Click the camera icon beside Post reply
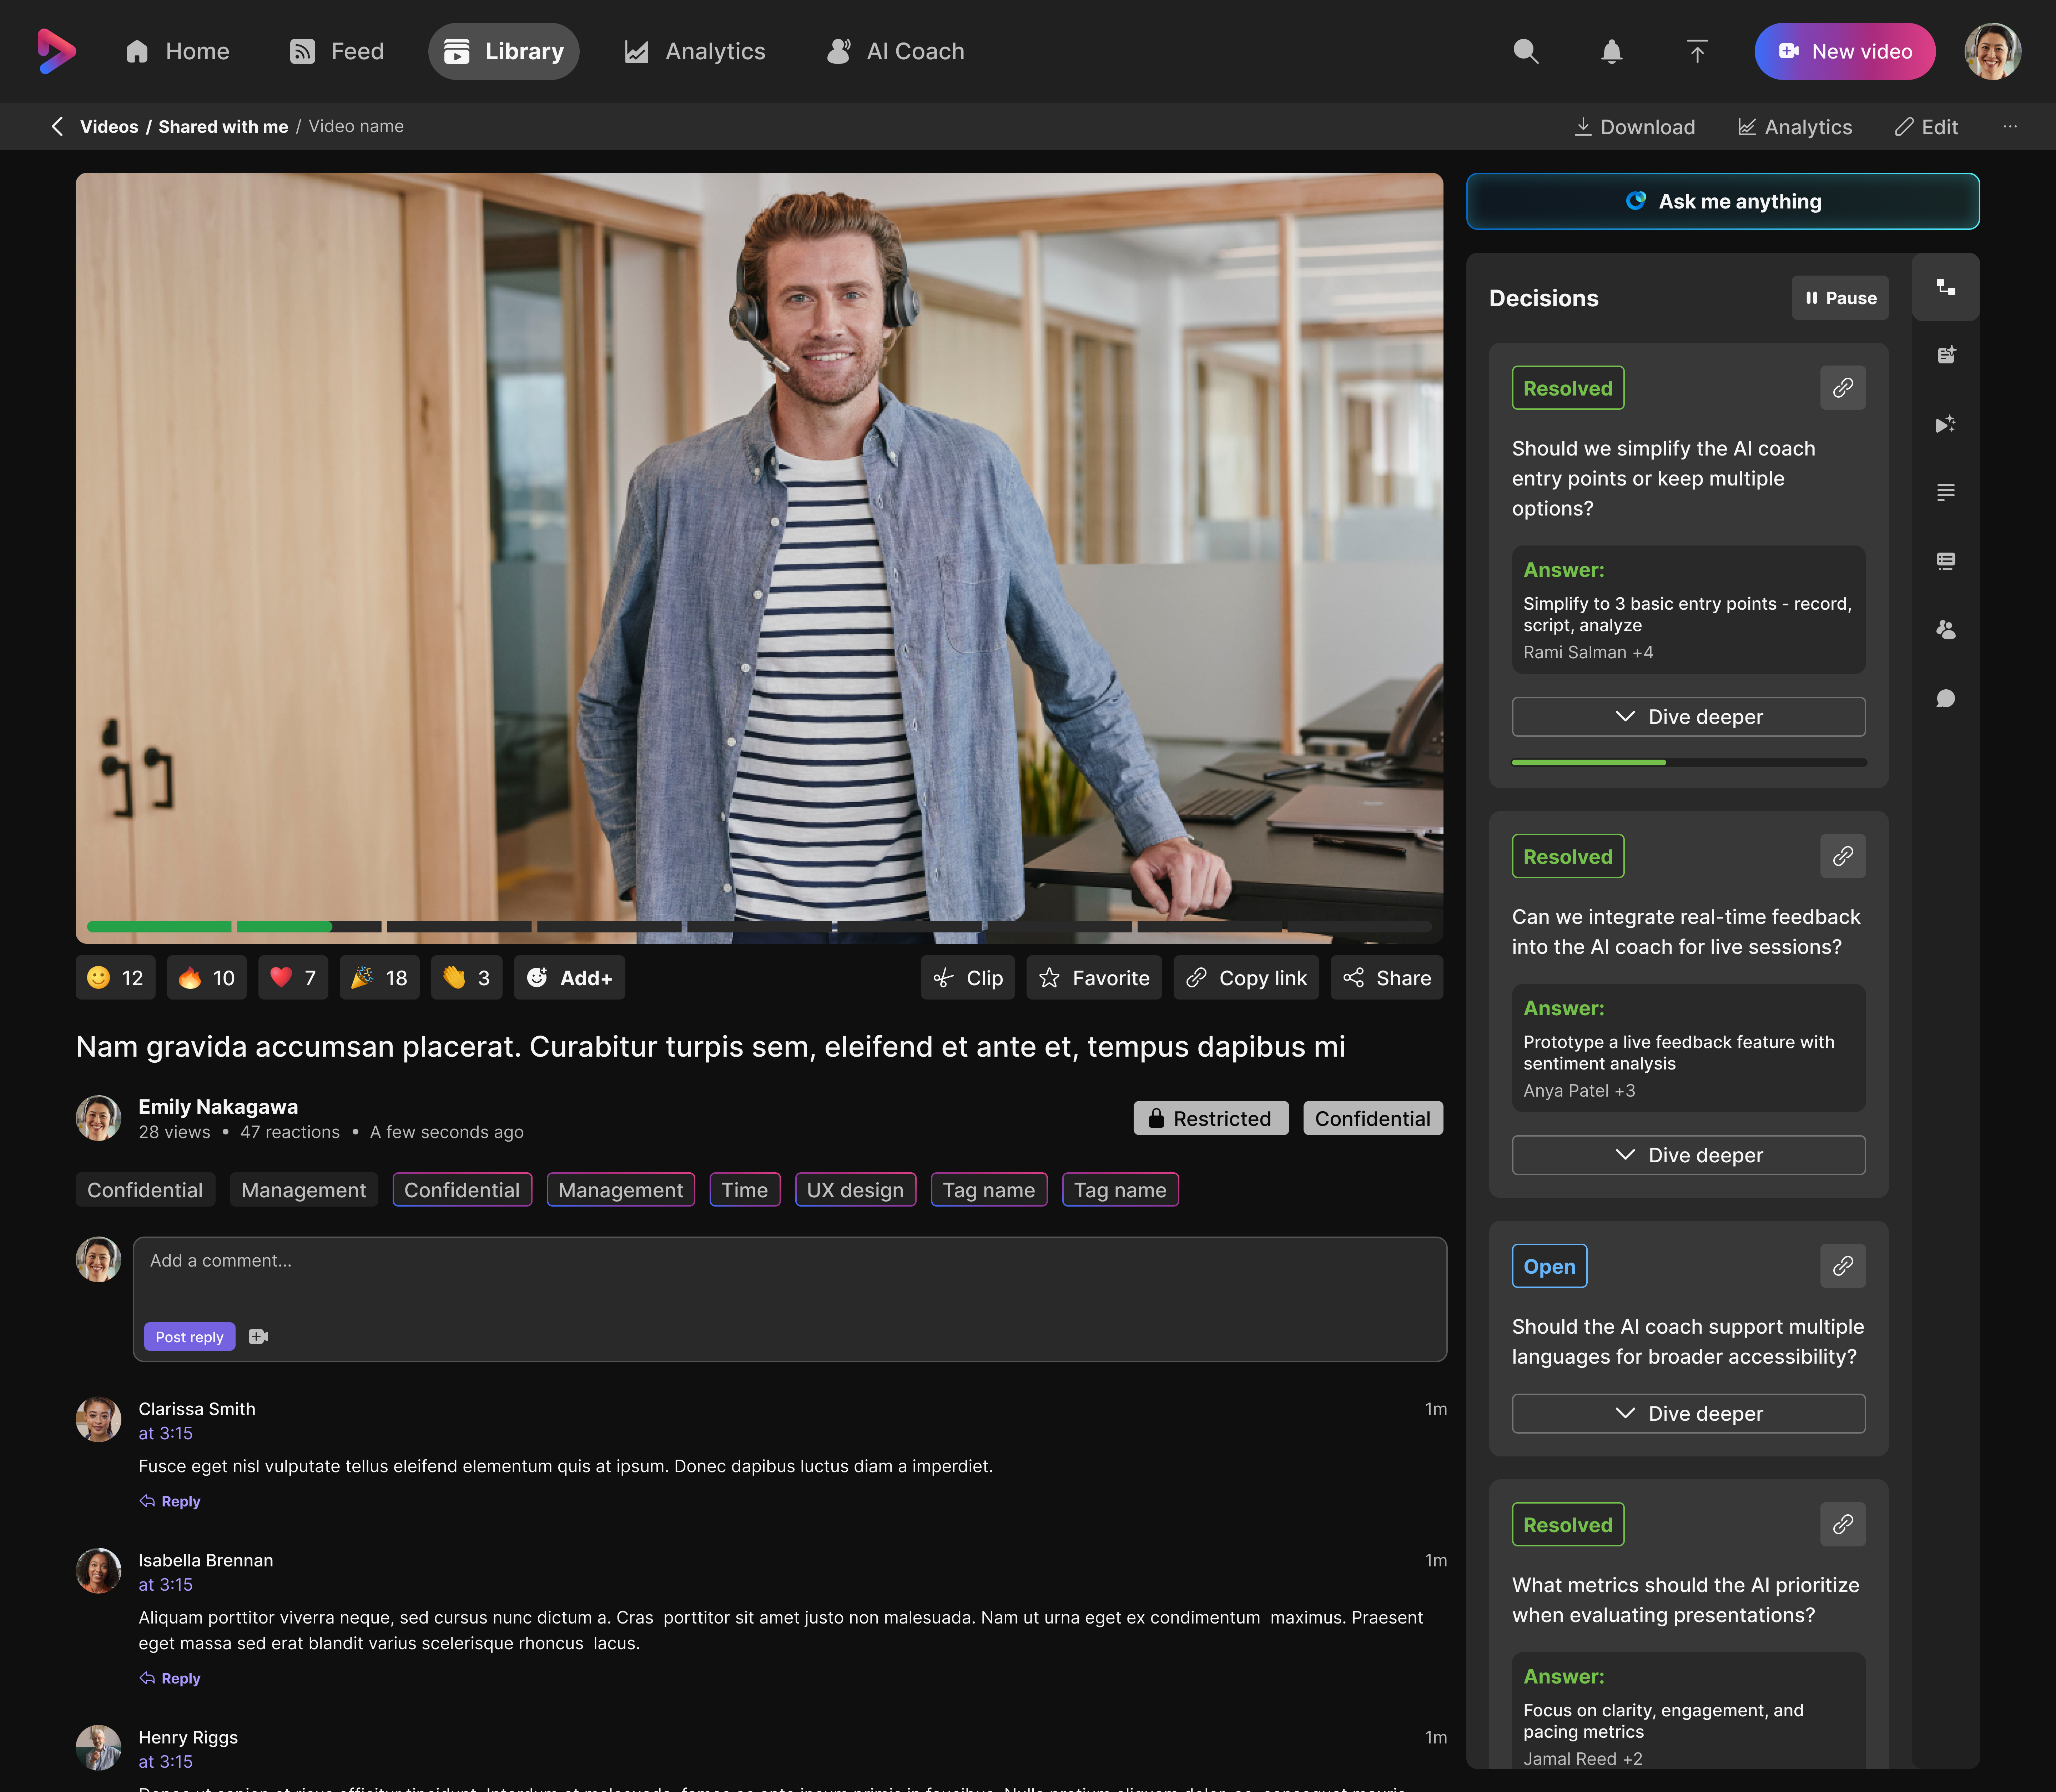2056x1792 pixels. click(x=258, y=1337)
